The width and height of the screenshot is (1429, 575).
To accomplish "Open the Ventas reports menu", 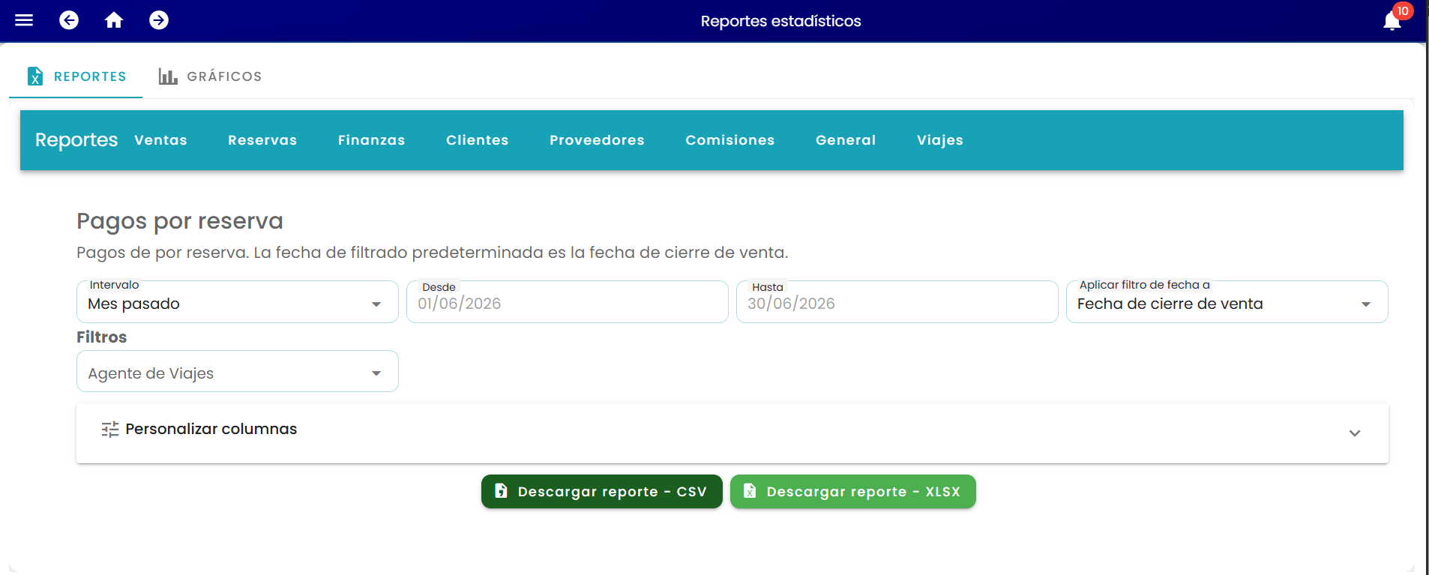I will [x=160, y=140].
